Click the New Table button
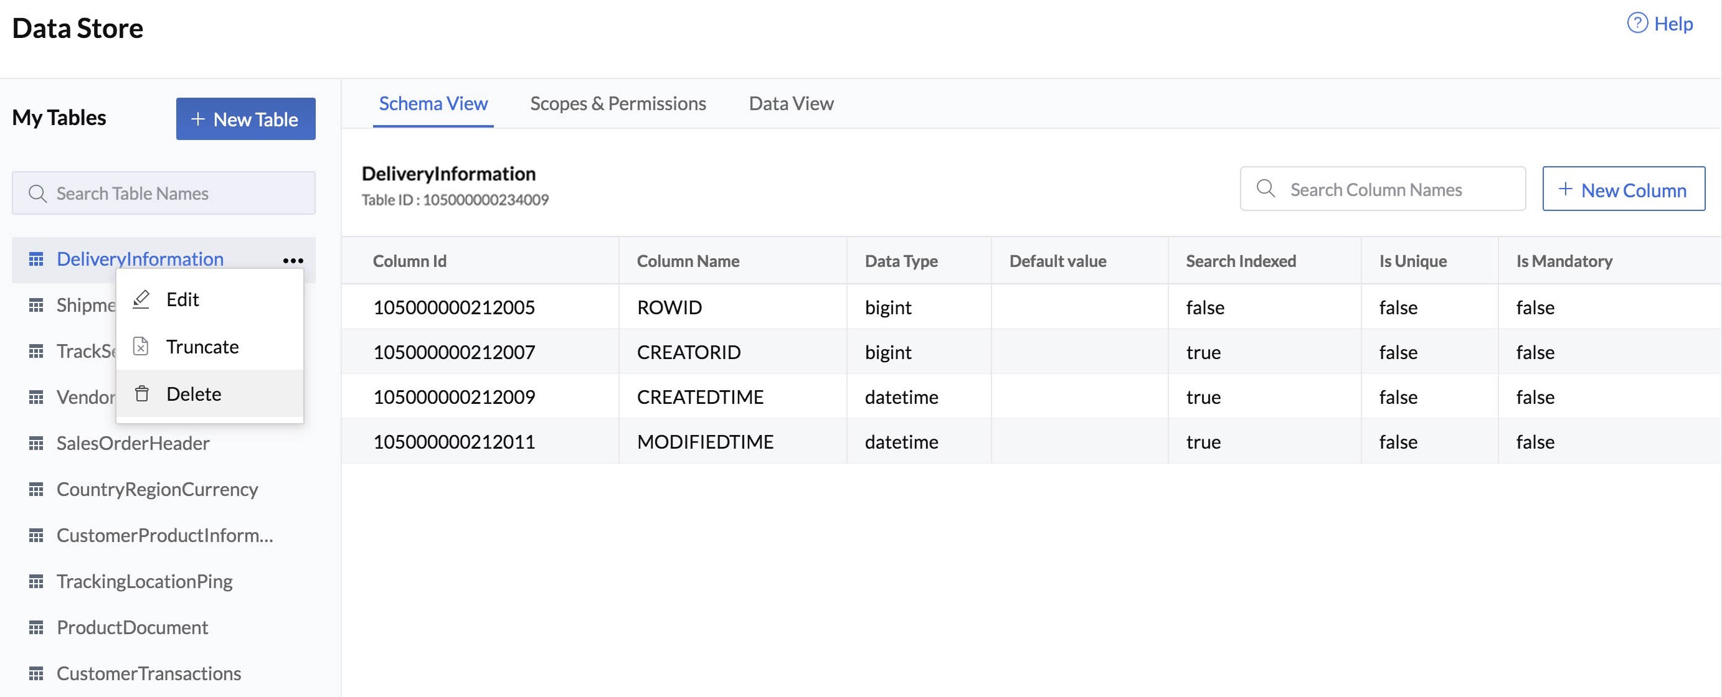 [246, 119]
